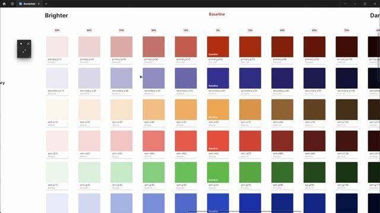The image size is (380, 213).
Task: Pick the sem.or100 darkest brown swatch
Action: pyautogui.click(x=347, y=109)
